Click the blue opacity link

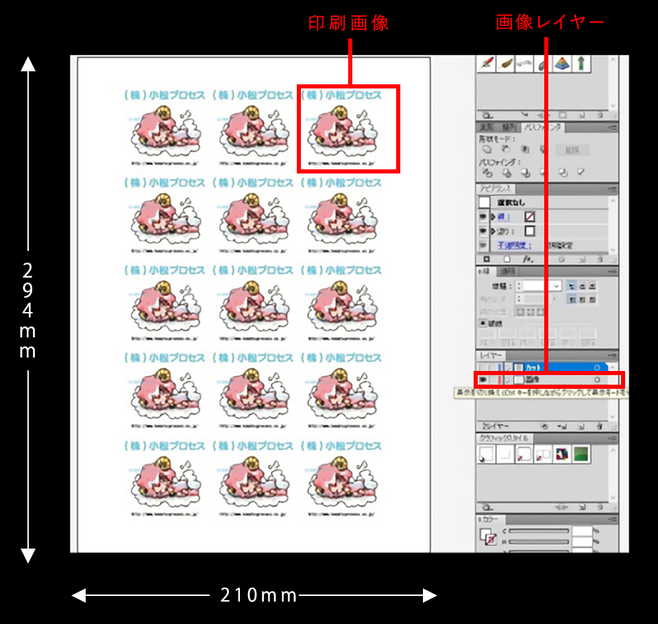(x=514, y=245)
